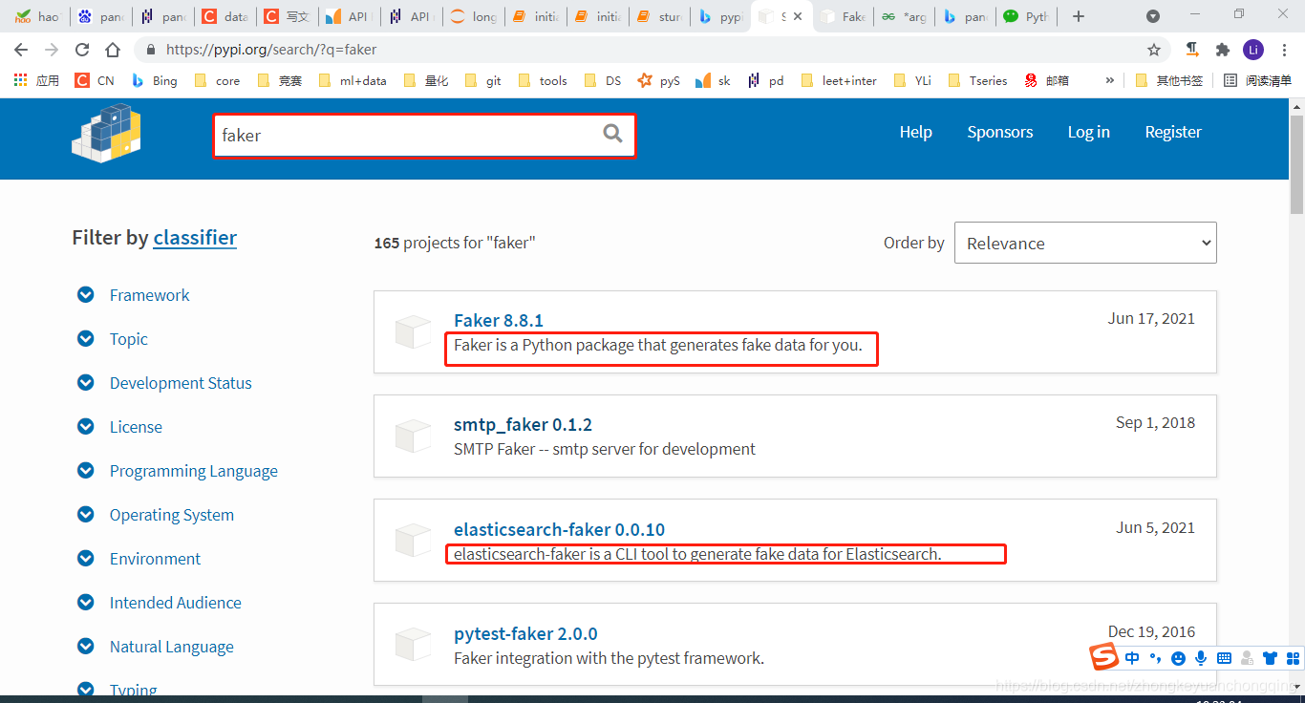The height and width of the screenshot is (703, 1305).
Task: Toggle Chinese/English input on Sogou bar
Action: tap(1132, 658)
